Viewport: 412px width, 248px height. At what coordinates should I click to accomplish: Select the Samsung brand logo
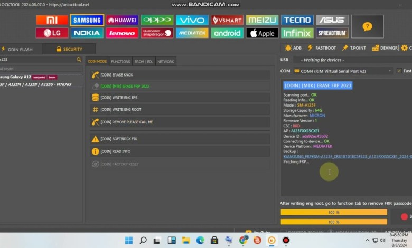pyautogui.click(x=87, y=20)
